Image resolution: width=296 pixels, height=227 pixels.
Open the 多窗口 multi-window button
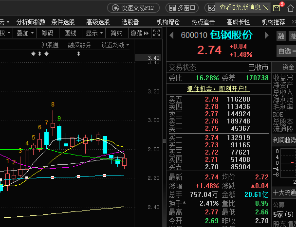[x=182, y=8]
